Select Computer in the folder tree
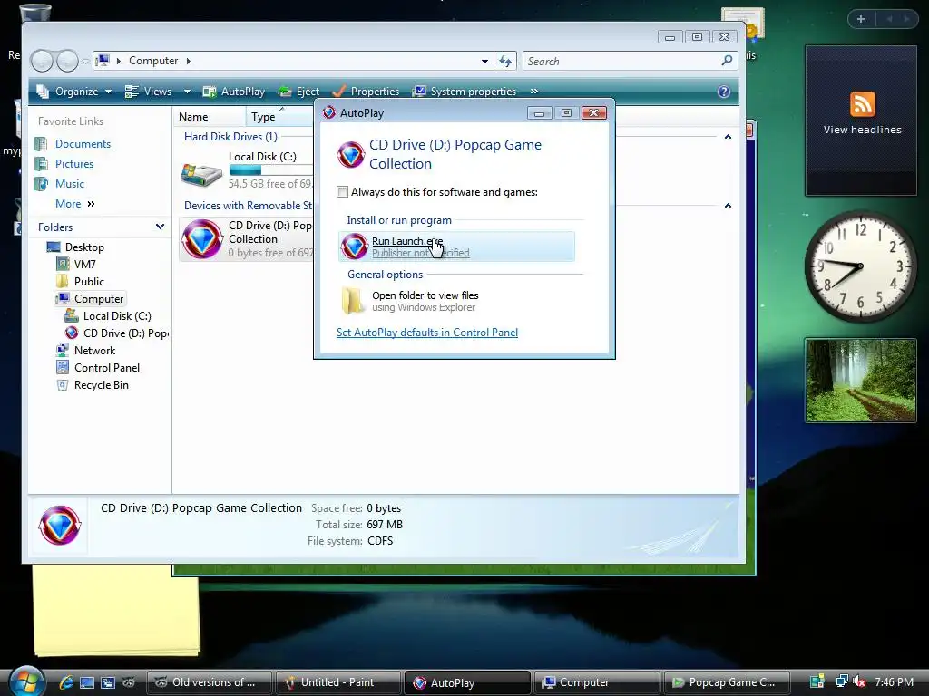This screenshot has width=929, height=696. 98,299
